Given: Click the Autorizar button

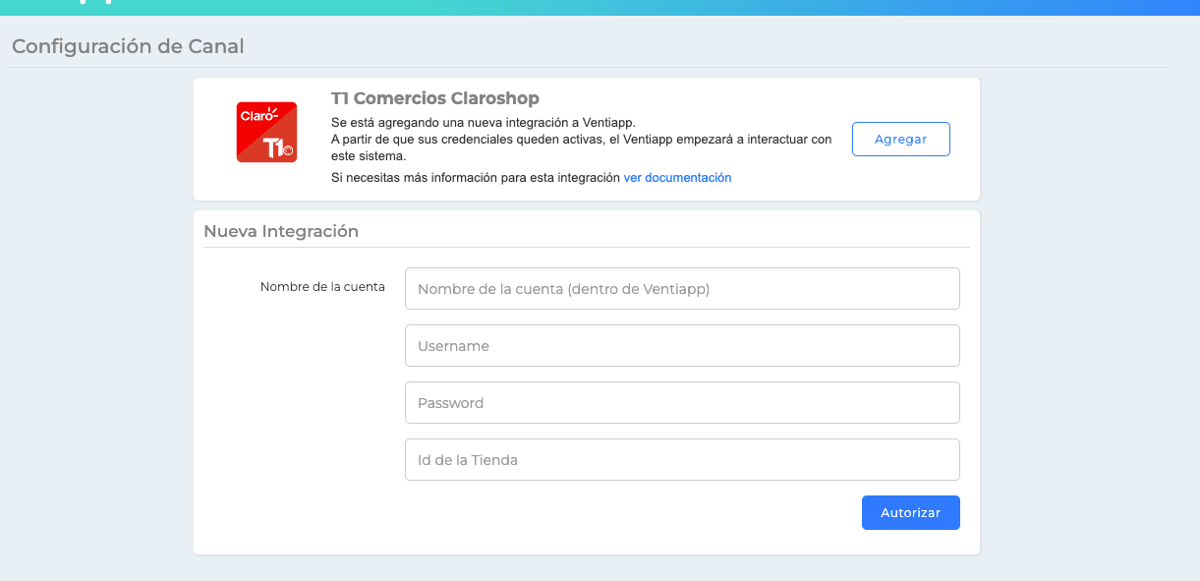Looking at the screenshot, I should coord(911,513).
